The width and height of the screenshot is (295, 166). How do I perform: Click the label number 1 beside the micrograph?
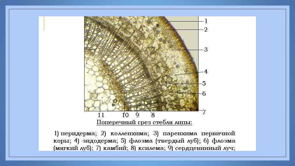click(206, 21)
